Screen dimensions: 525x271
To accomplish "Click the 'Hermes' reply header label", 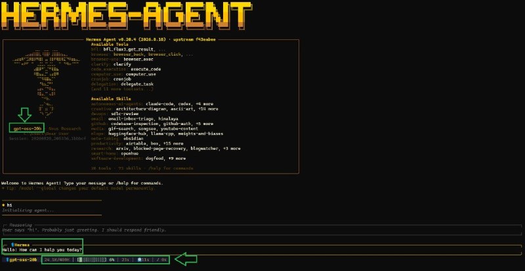I will [22, 245].
